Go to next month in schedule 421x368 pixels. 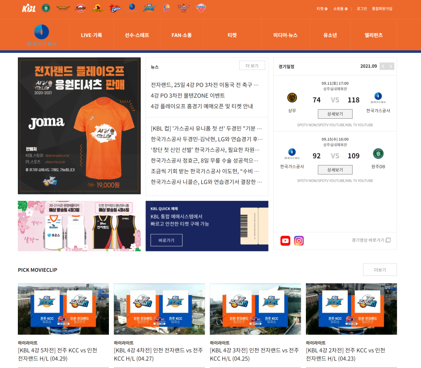[x=390, y=66]
